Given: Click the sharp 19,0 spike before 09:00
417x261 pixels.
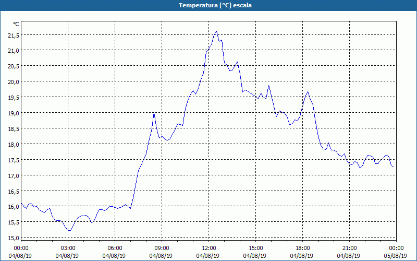Looking at the screenshot, I should point(154,113).
